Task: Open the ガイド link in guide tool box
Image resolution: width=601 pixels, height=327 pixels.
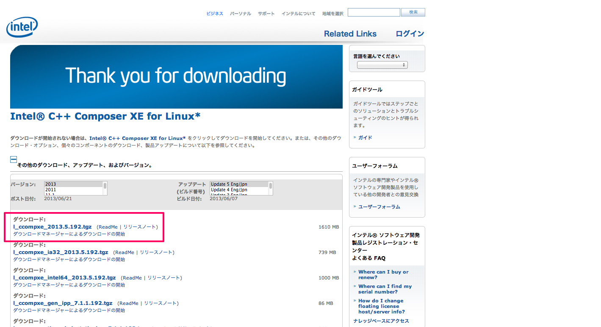Action: pyautogui.click(x=365, y=138)
